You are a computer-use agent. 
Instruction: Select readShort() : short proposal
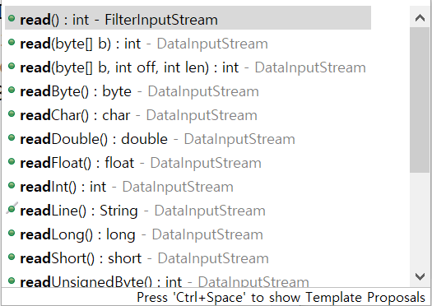tap(188, 258)
